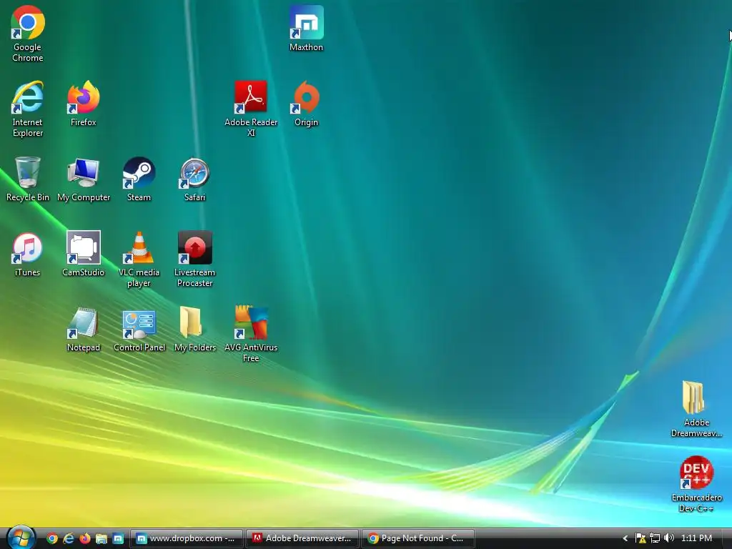Switch to www.dropbox.com taskbar window

click(187, 538)
